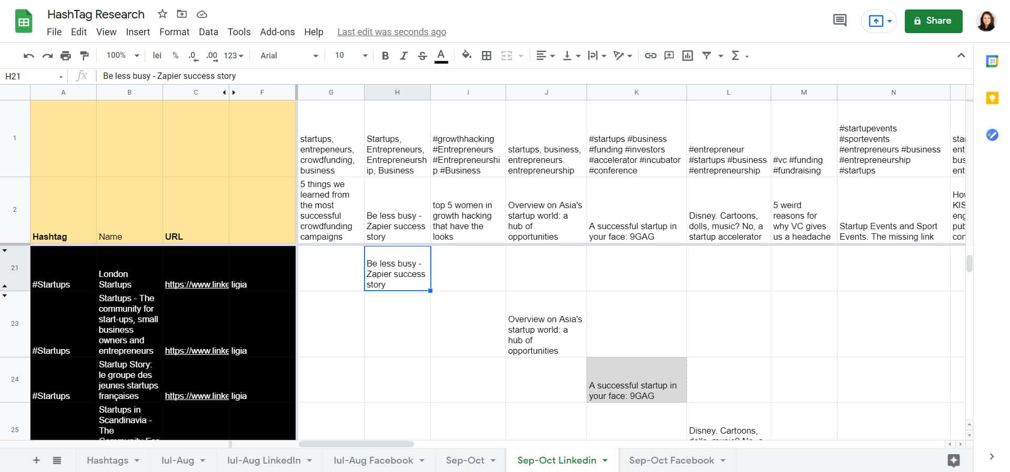
Task: Toggle Italic formatting
Action: point(403,56)
